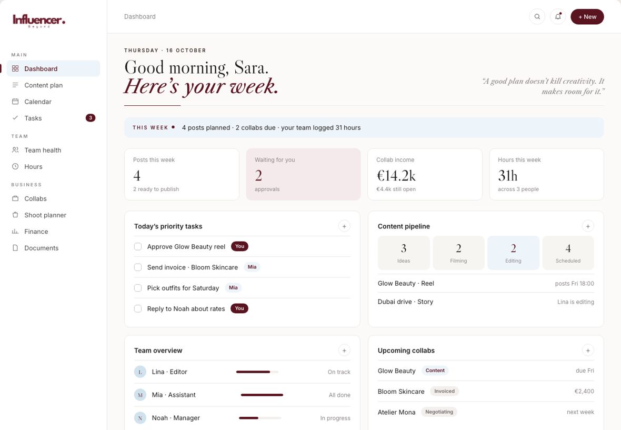Click the Collabs briefcase icon
The width and height of the screenshot is (621, 430).
(x=15, y=198)
